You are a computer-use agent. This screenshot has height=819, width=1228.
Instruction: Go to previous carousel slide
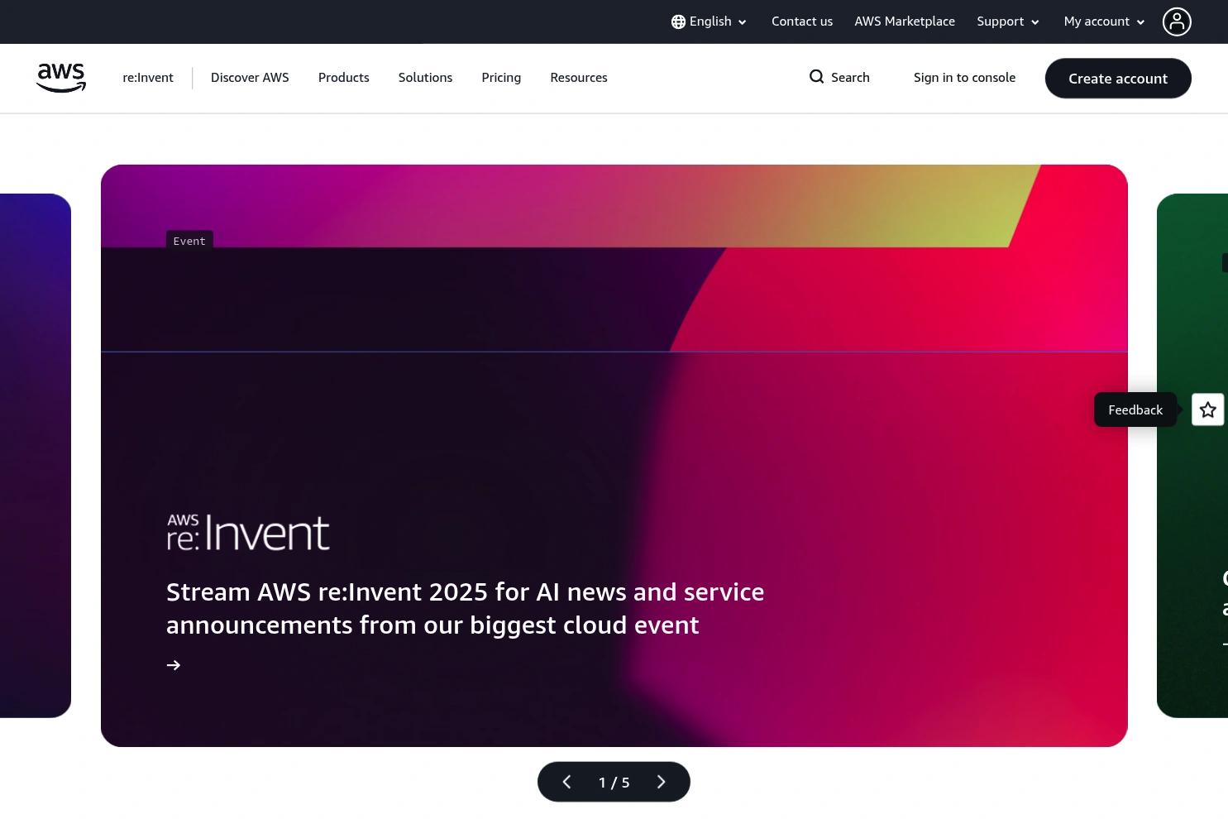click(566, 782)
